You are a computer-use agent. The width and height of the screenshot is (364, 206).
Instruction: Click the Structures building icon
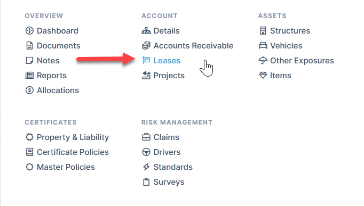[x=263, y=30]
